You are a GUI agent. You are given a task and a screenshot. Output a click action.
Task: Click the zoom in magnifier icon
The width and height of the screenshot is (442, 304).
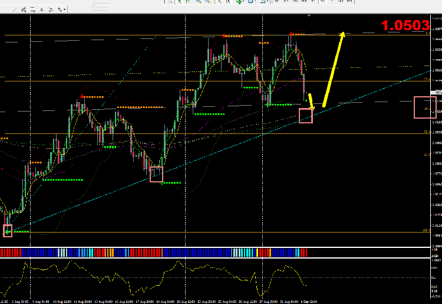click(199, 1)
